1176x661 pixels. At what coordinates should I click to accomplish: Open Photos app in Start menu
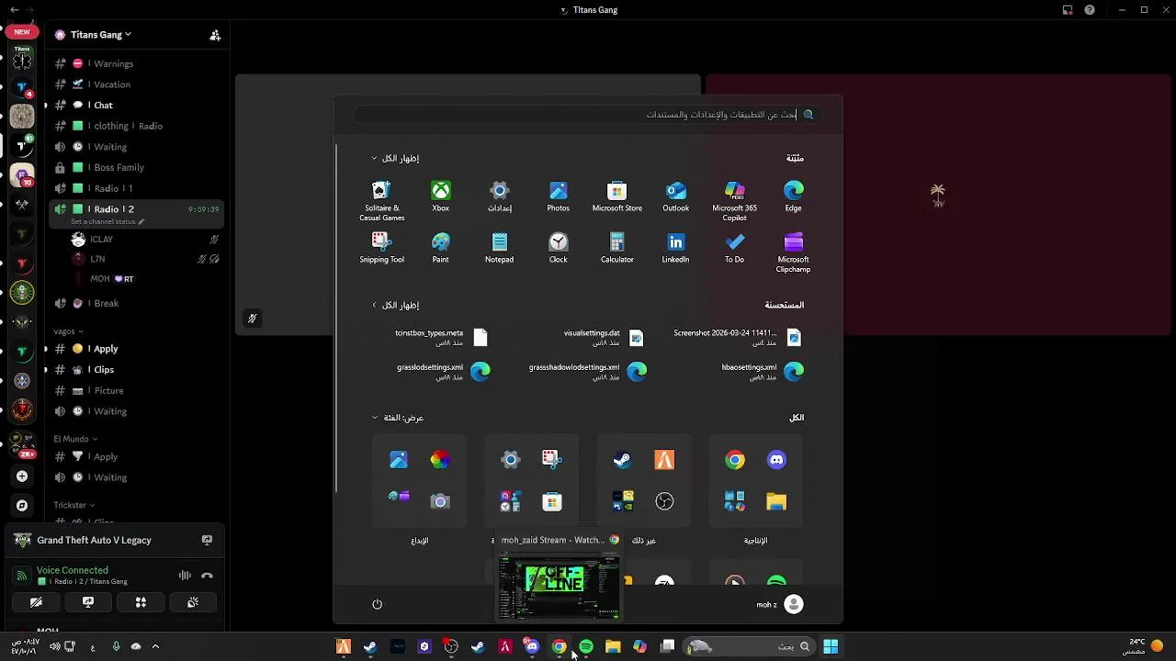559,196
